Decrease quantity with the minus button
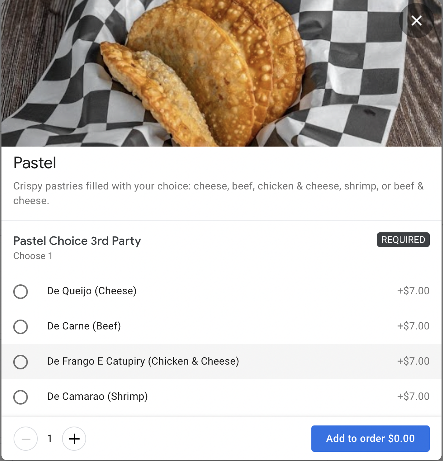Viewport: 443px width, 461px height. [x=26, y=438]
